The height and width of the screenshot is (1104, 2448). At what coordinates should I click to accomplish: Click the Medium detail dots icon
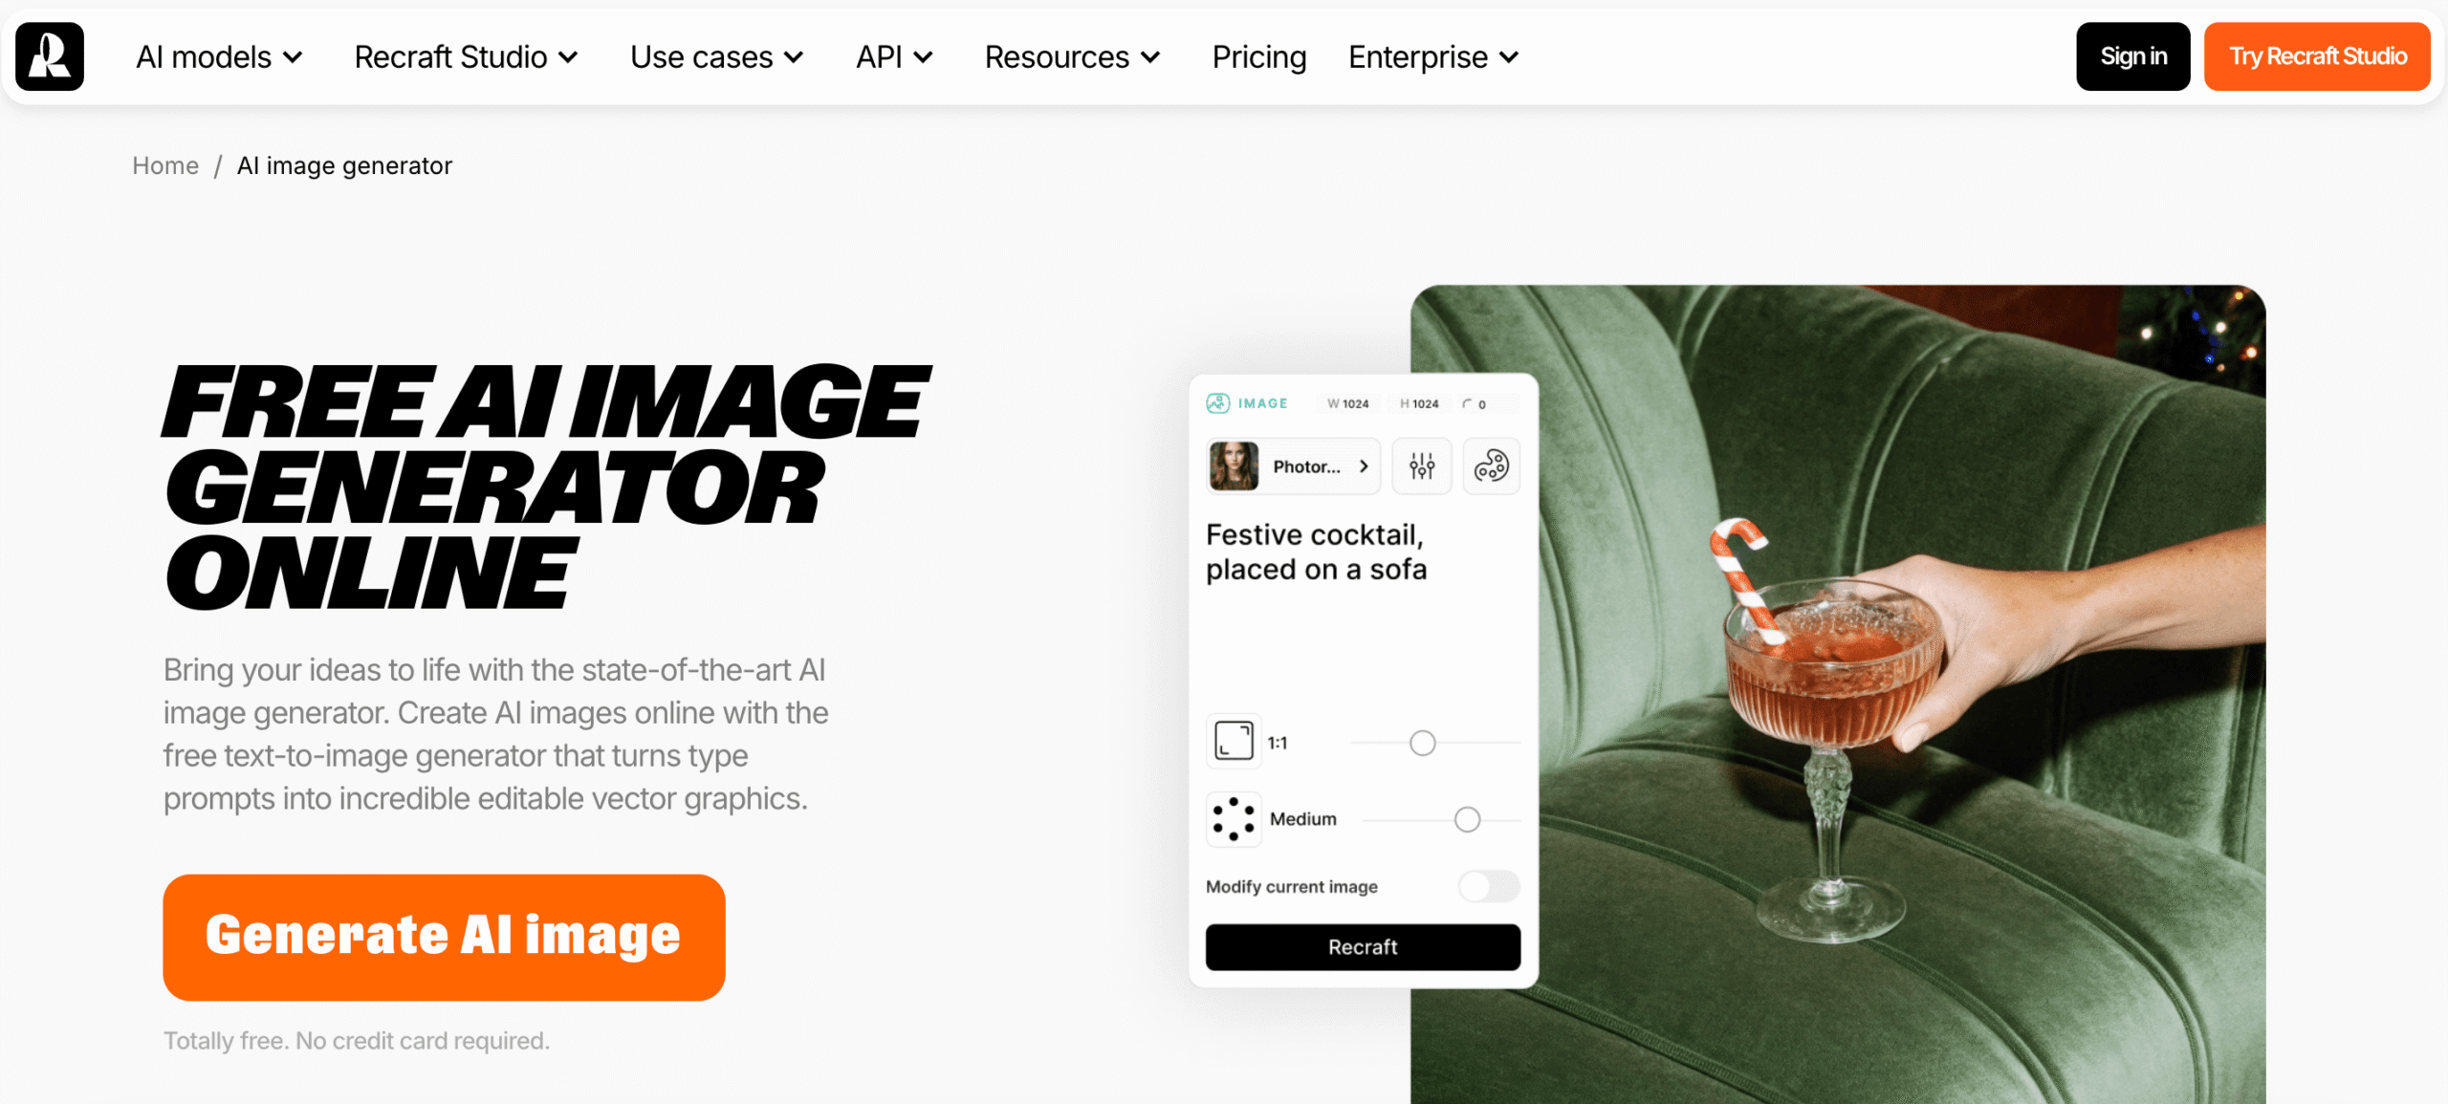click(x=1234, y=819)
